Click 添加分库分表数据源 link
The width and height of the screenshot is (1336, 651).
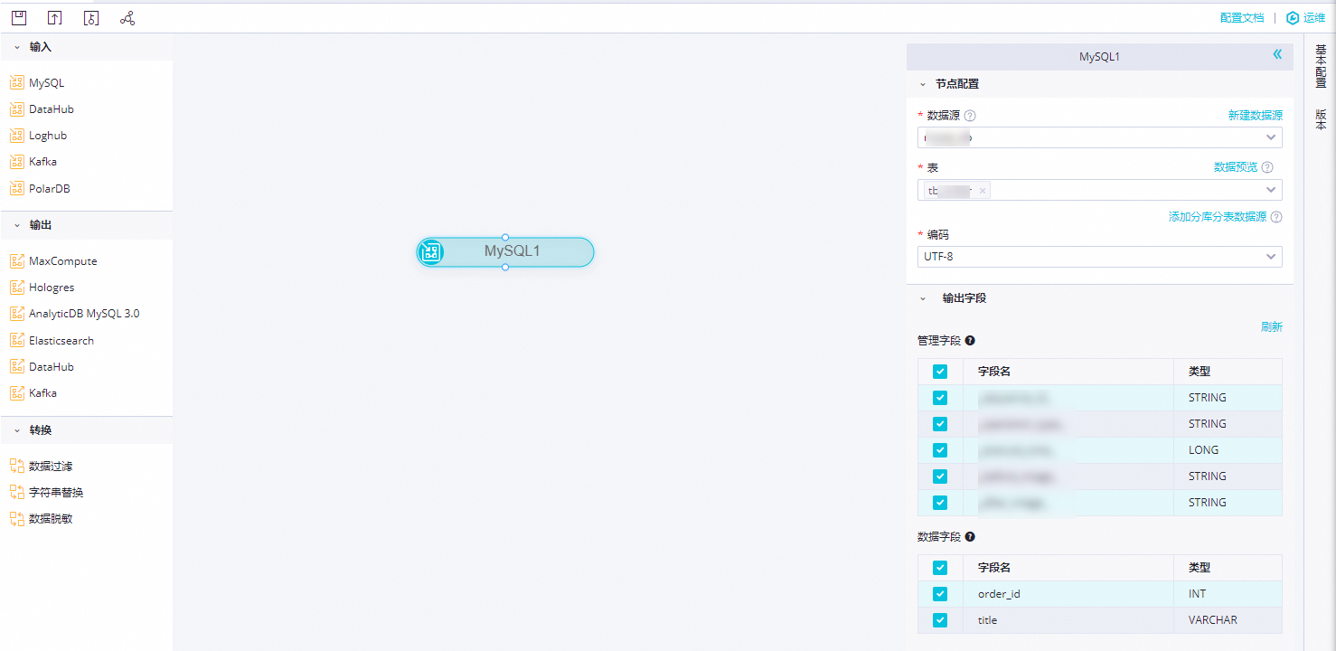tap(1218, 217)
